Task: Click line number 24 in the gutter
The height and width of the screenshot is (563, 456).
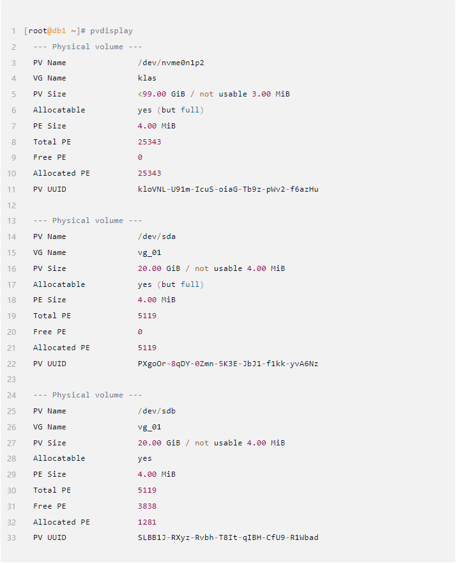Action: 11,396
